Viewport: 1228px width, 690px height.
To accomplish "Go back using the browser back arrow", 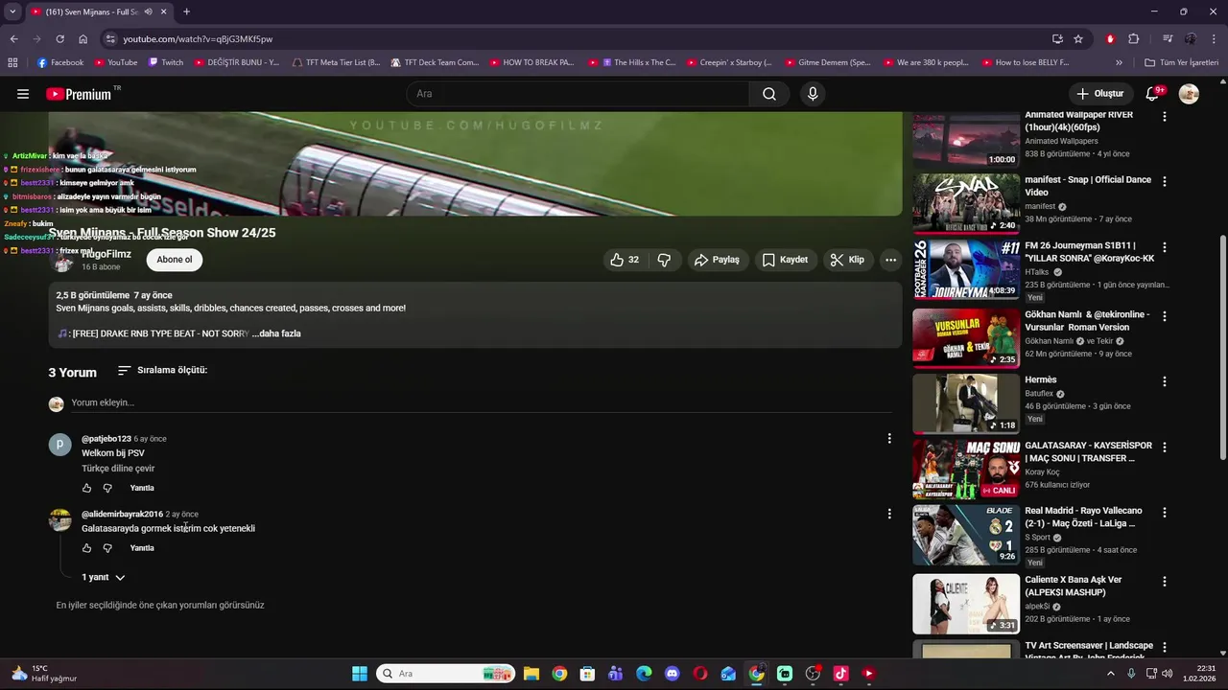I will tap(13, 39).
